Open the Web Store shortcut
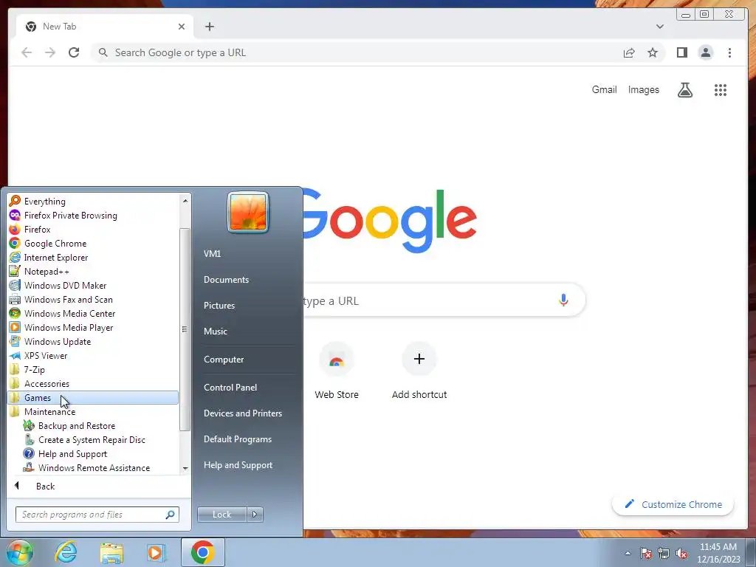 (x=337, y=371)
